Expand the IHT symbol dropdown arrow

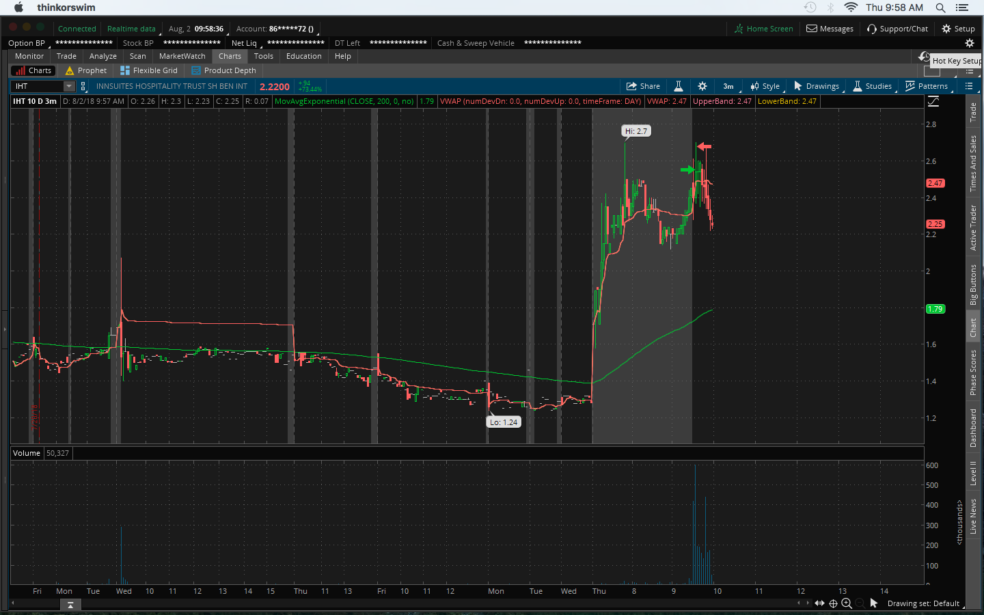(69, 86)
